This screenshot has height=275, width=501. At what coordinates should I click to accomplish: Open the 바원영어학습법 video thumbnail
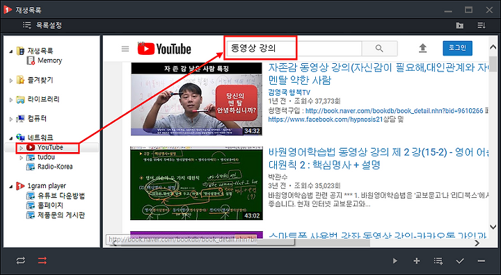click(196, 183)
